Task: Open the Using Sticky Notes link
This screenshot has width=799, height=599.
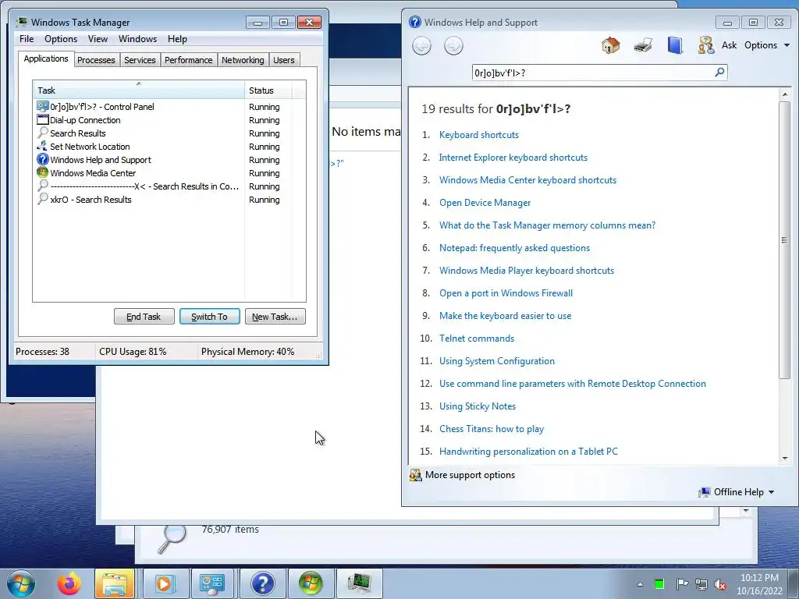Action: [x=478, y=406]
